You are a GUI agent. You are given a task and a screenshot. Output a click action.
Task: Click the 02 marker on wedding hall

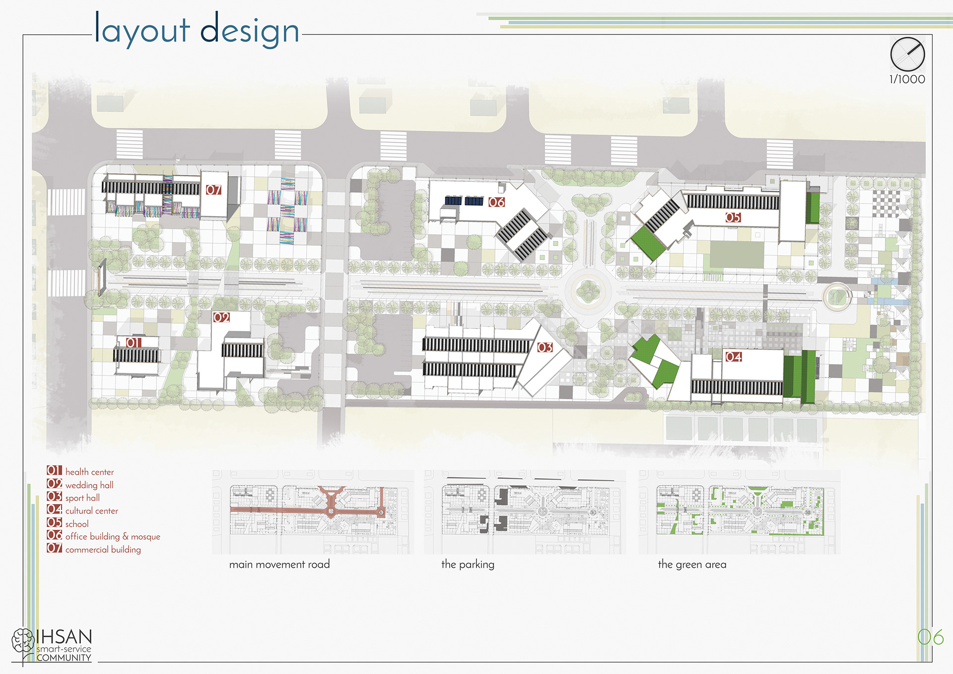[x=221, y=317]
